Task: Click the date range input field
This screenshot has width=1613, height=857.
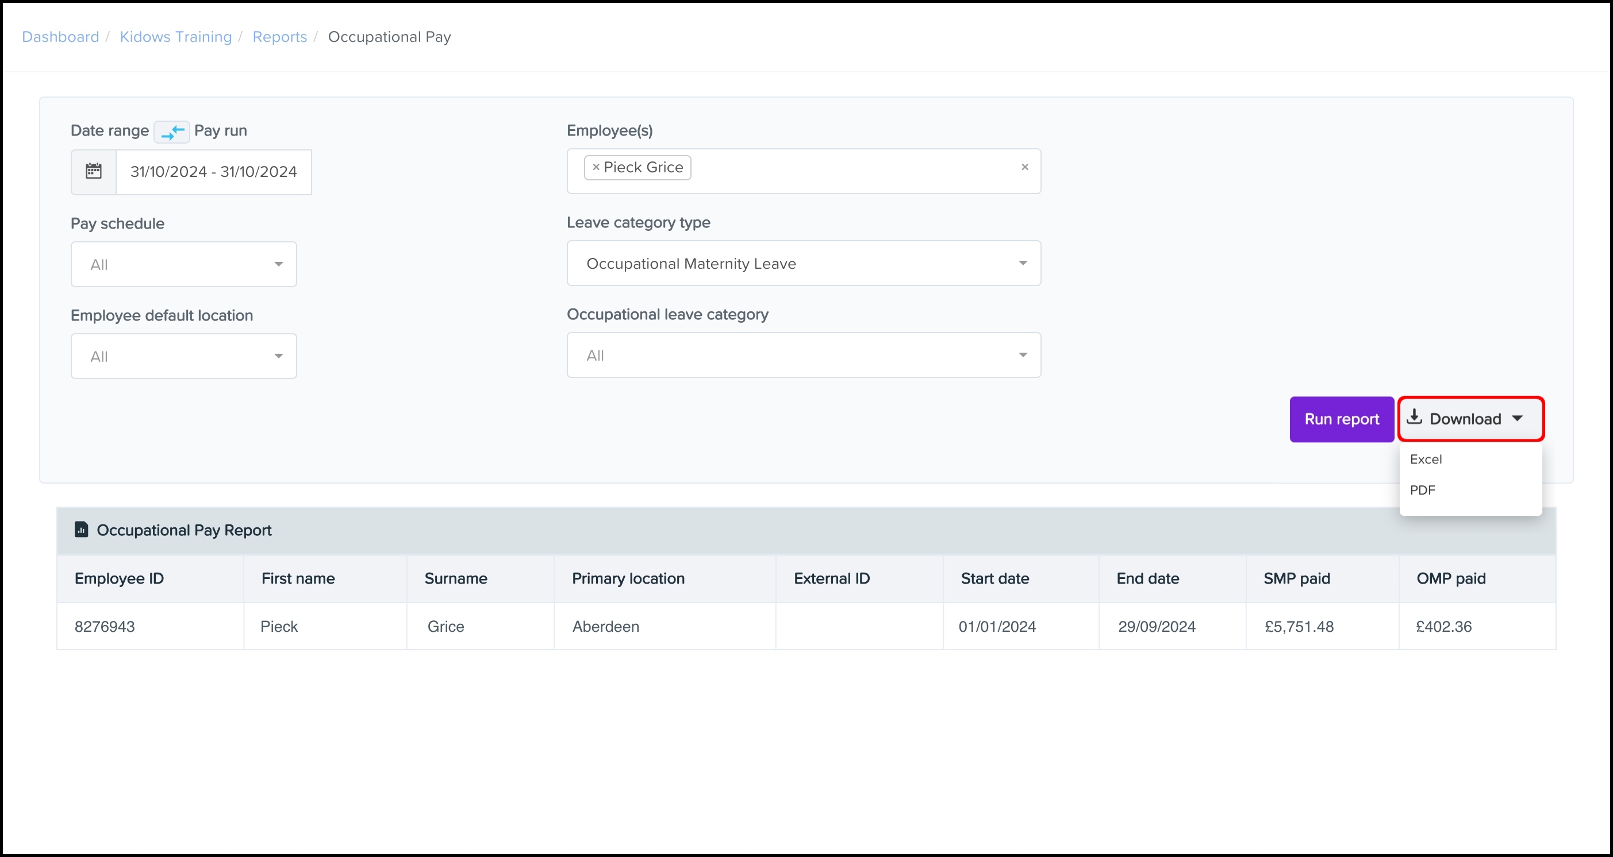Action: point(213,172)
